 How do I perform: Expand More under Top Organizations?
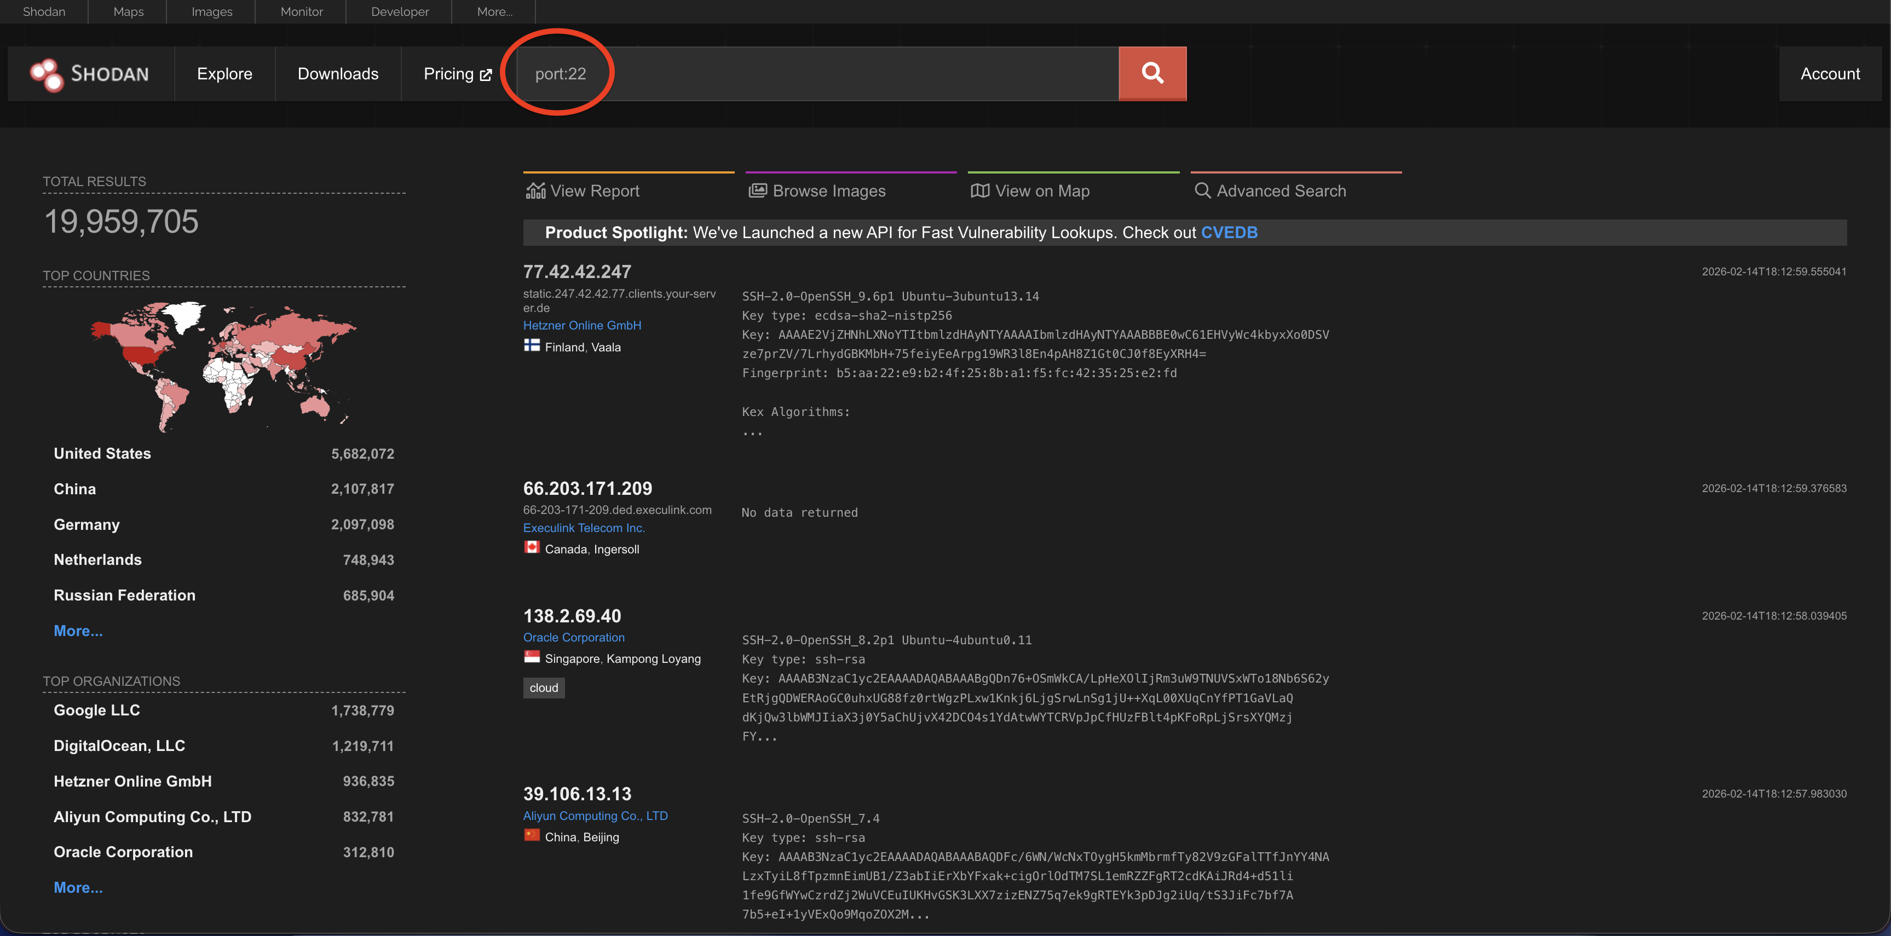click(x=78, y=887)
